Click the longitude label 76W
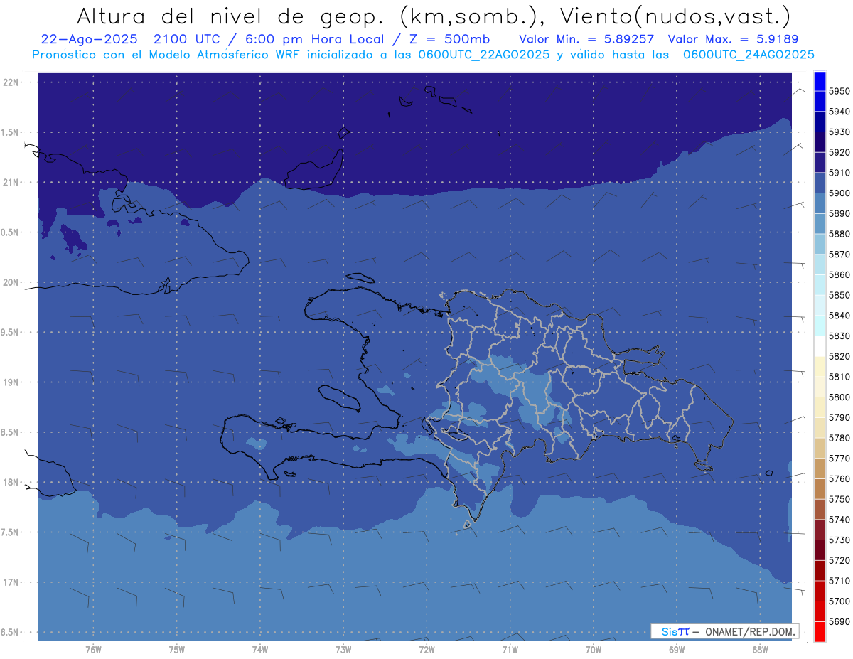 93,649
